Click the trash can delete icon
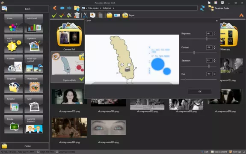 click(x=77, y=15)
